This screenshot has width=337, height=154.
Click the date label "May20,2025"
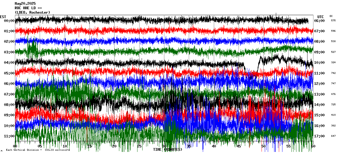click(x=25, y=4)
